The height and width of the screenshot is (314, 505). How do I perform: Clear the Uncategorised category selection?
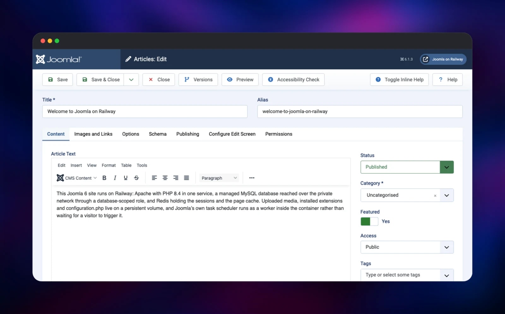pos(435,196)
